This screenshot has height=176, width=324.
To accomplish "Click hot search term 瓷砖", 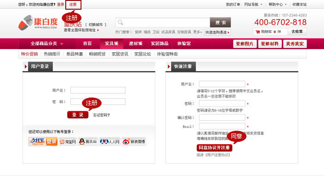I will coord(138,32).
